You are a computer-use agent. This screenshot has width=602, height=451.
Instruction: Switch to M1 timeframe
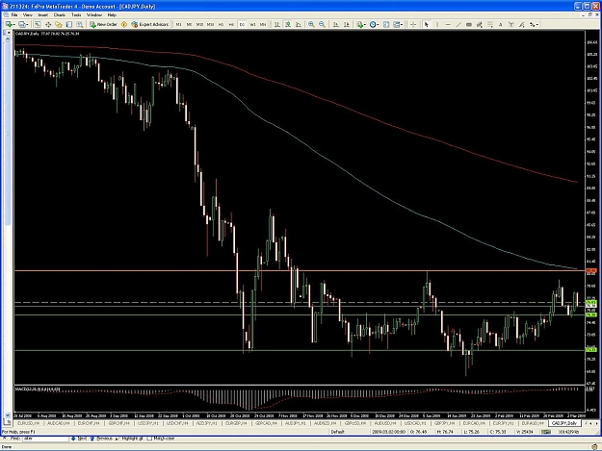coord(178,25)
